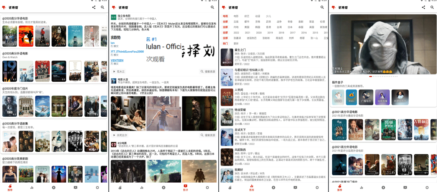
Task: Tap the ranking chart icon in the rightmost bottom bar
Action: coord(361,188)
